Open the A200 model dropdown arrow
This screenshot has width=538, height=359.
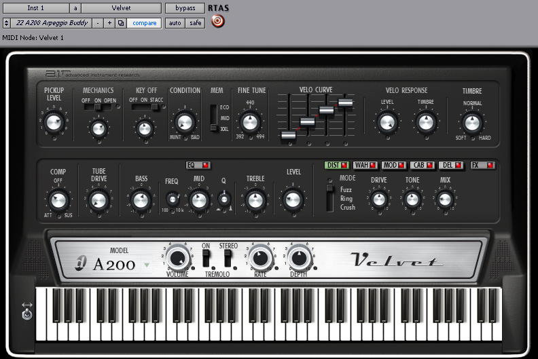147,265
